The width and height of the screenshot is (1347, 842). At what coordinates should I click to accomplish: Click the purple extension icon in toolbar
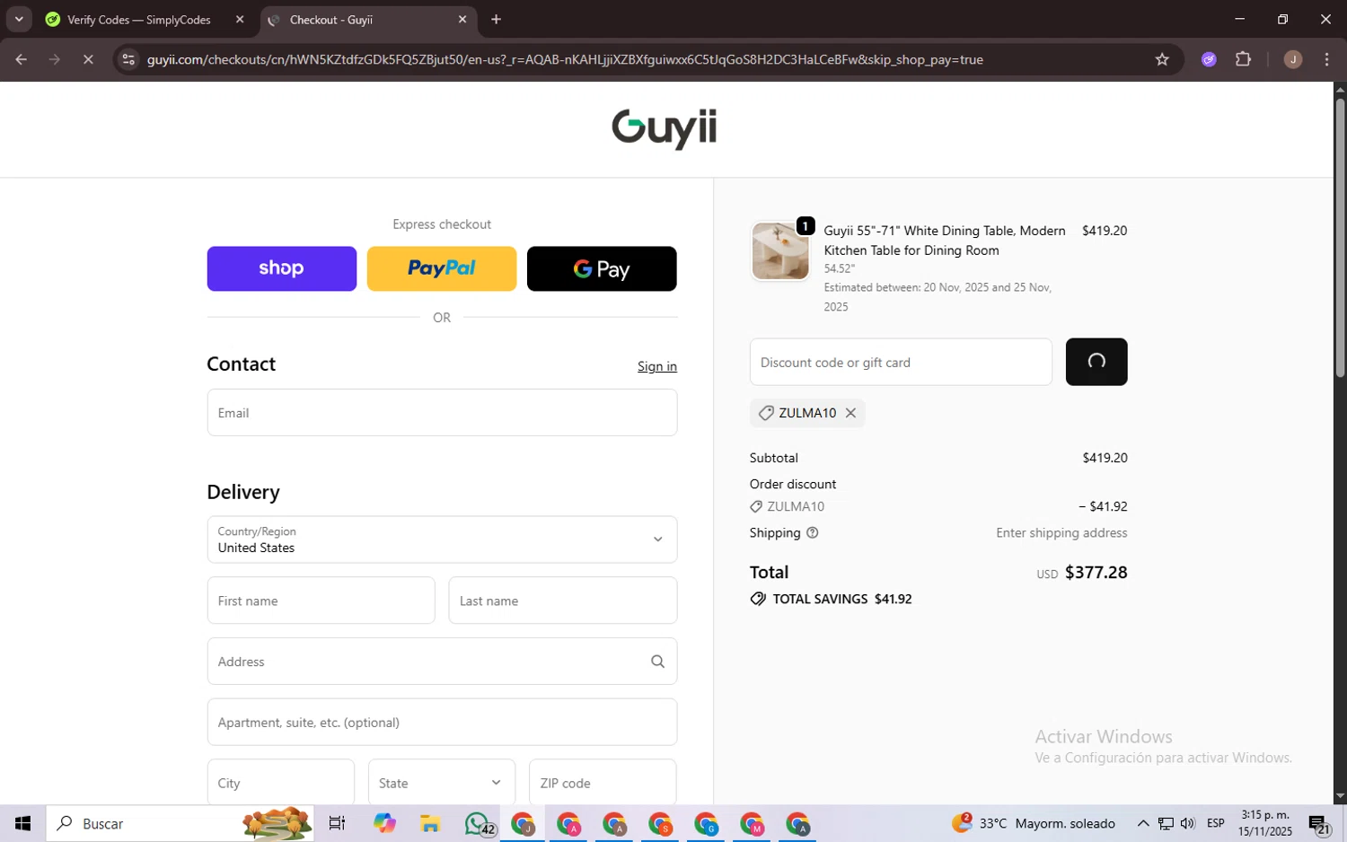tap(1210, 59)
